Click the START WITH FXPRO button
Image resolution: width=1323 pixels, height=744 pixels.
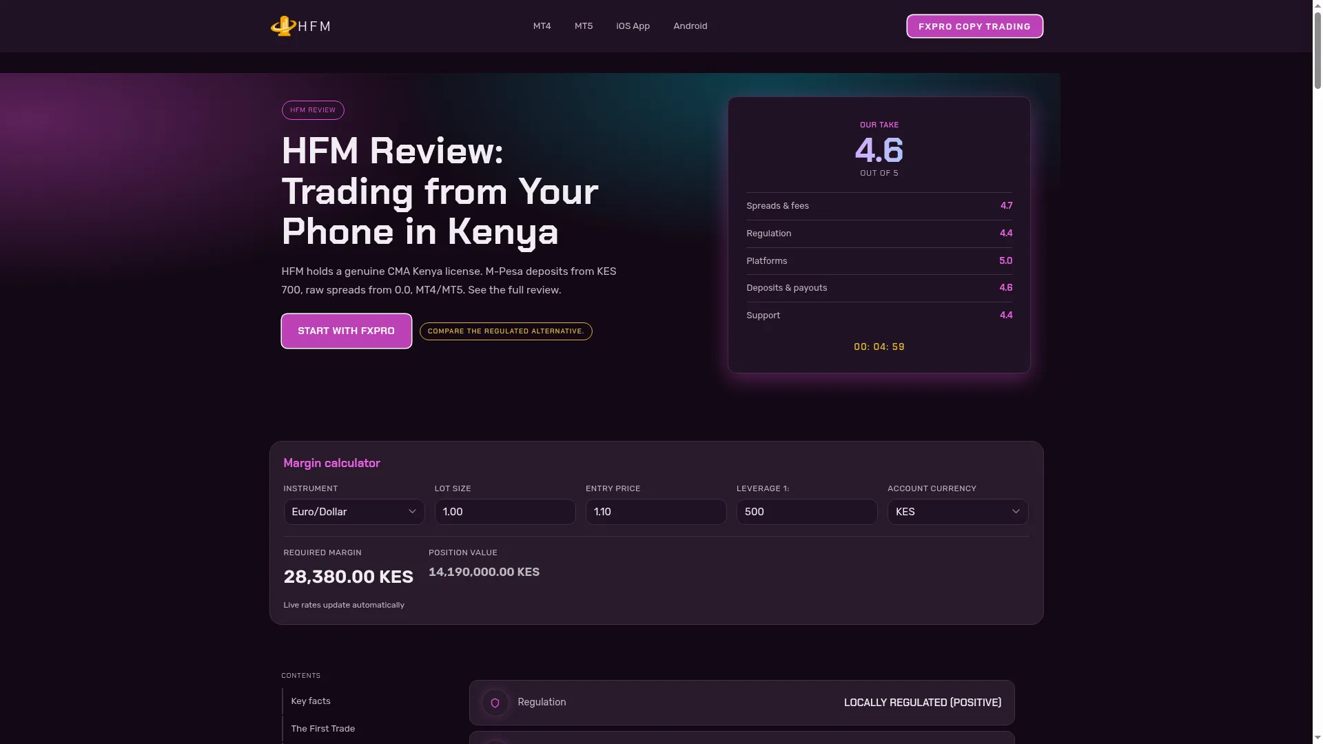(x=346, y=331)
